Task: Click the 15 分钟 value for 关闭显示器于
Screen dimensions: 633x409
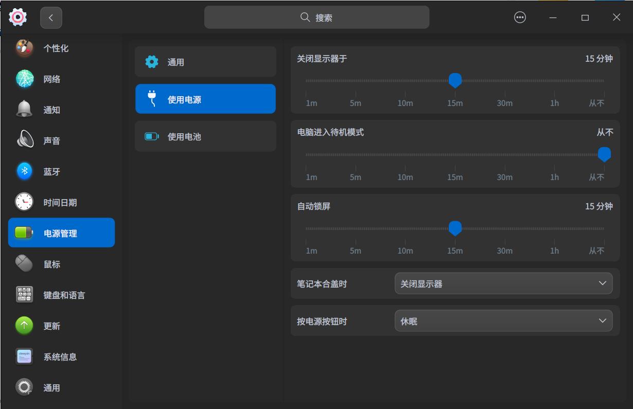Action: click(599, 59)
